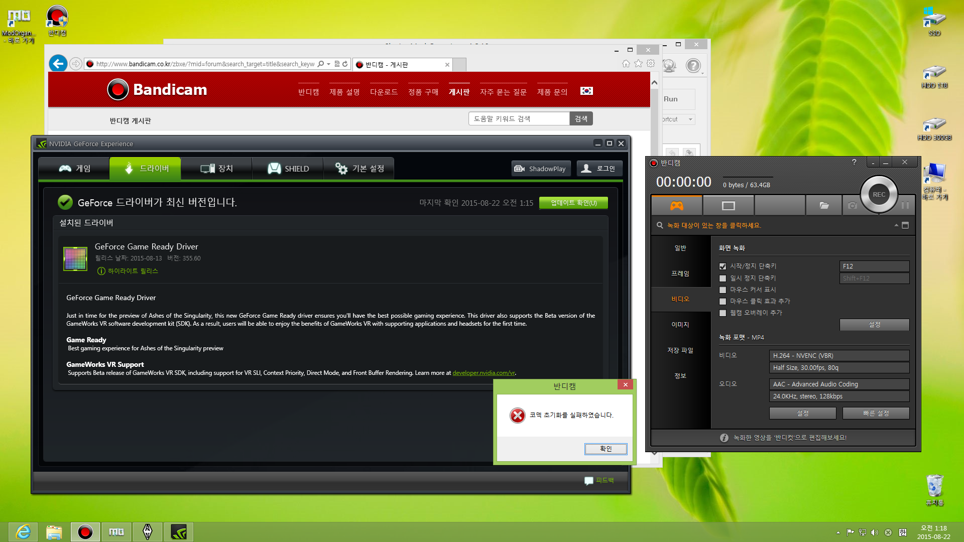Click feedback link (피드백) in GeForce Experience
Screen dimensions: 964x542
599,480
